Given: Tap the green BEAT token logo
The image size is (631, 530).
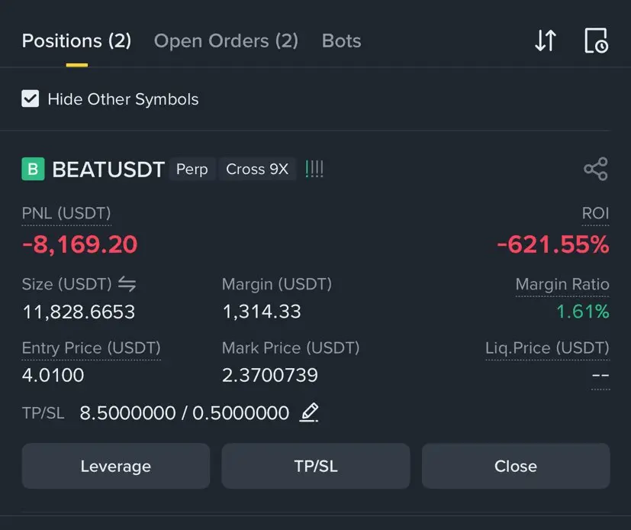Looking at the screenshot, I should click(33, 169).
